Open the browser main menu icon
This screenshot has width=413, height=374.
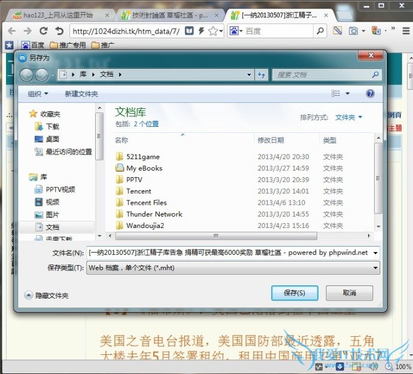[406, 31]
